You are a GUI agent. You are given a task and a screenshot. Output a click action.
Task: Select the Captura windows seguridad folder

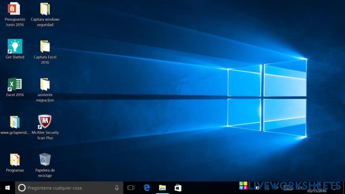[45, 9]
